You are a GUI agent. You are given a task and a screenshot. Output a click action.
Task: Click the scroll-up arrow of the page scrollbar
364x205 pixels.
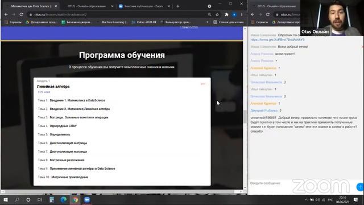pyautogui.click(x=245, y=28)
